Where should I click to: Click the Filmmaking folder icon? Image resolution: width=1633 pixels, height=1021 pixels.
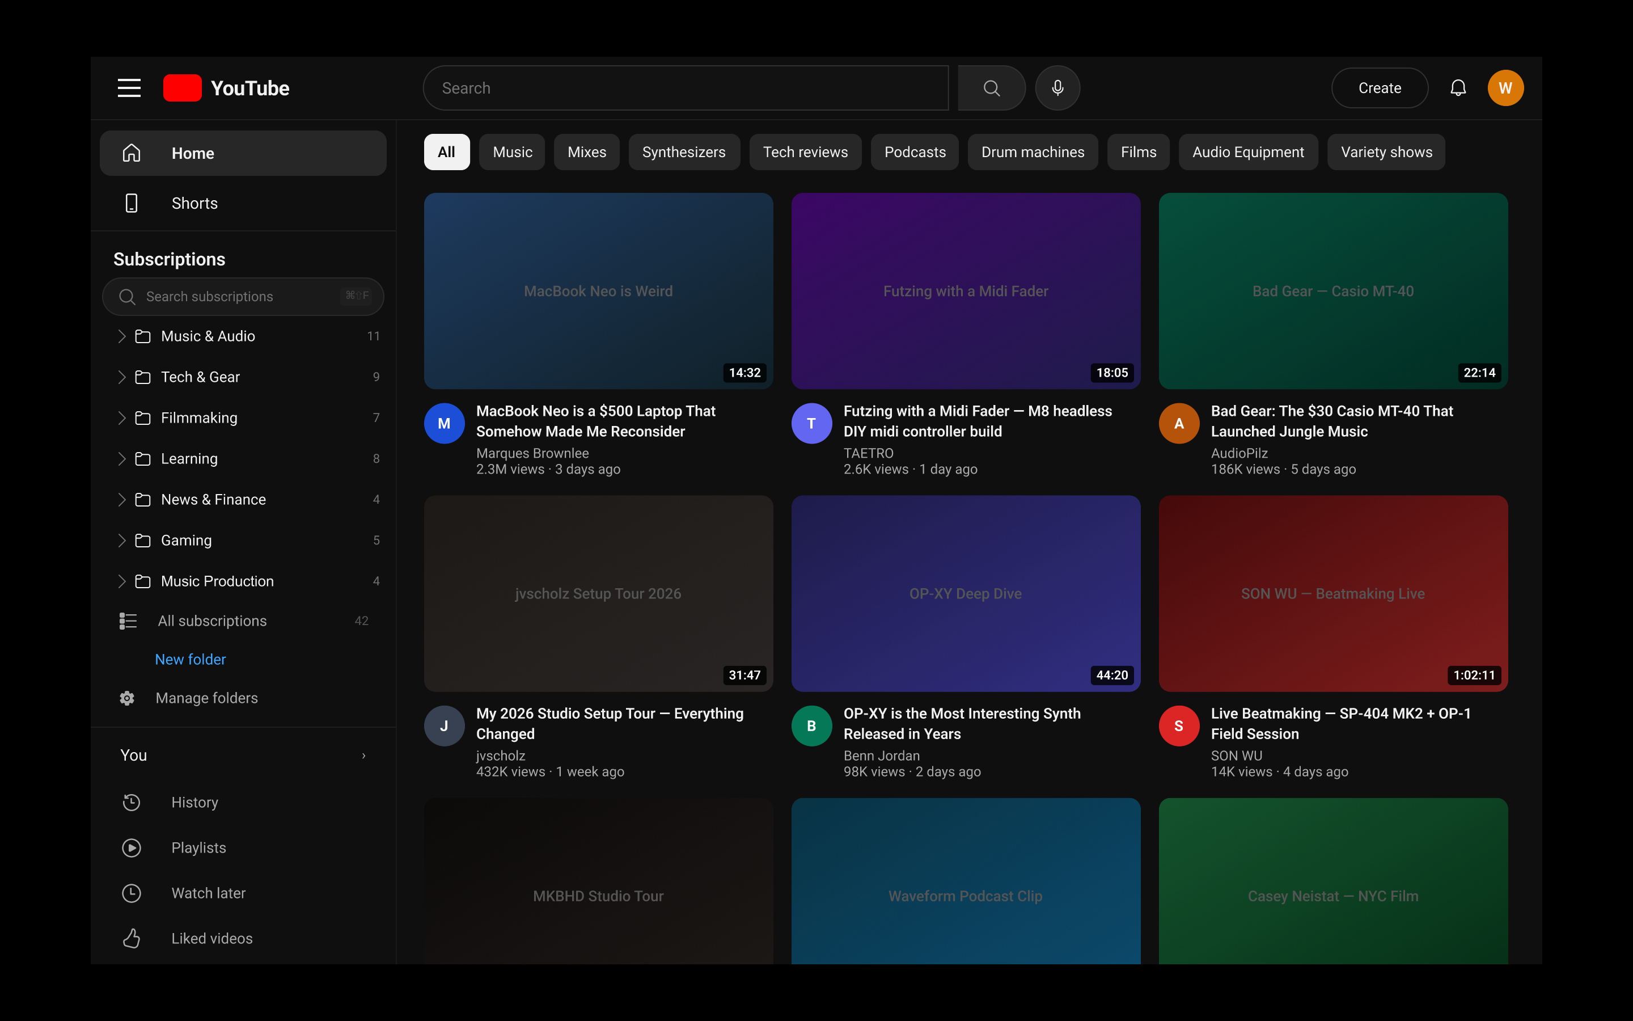[x=142, y=418]
